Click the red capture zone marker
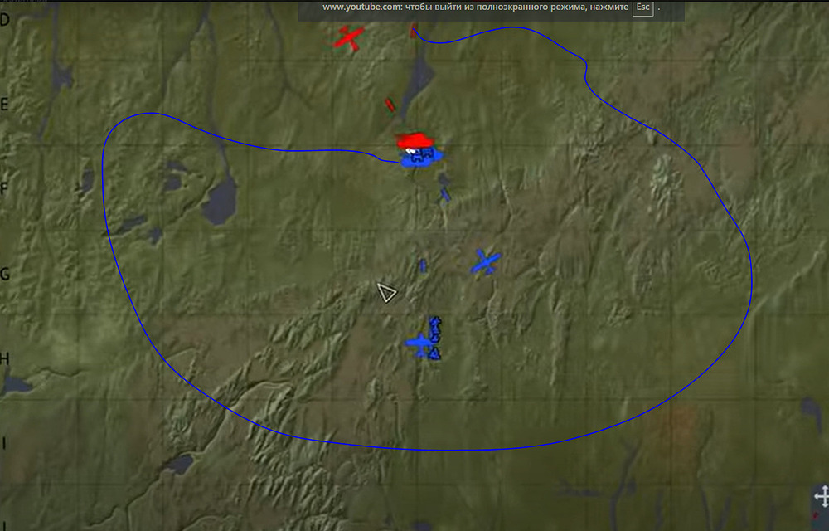 click(414, 140)
